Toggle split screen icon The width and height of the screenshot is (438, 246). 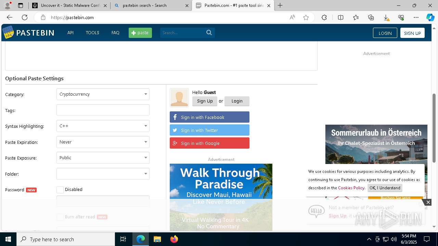tap(340, 17)
